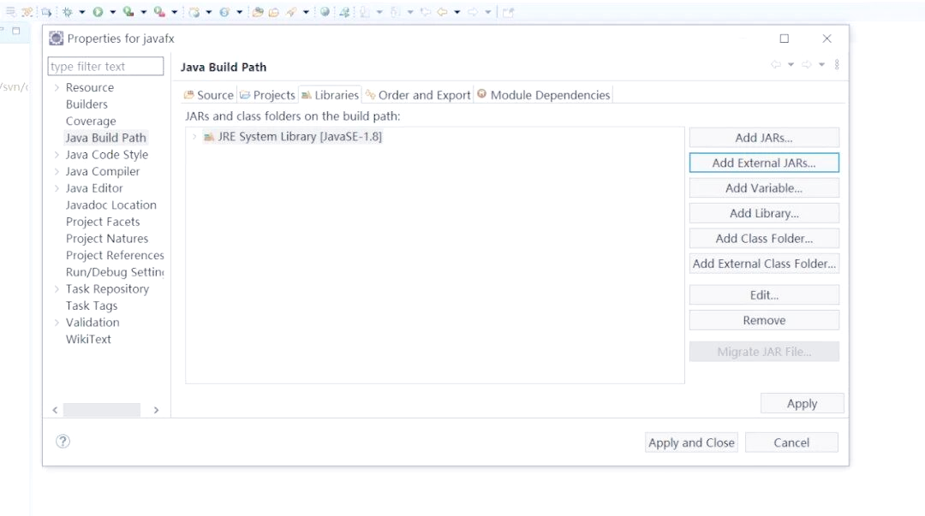925x516 pixels.
Task: Click the left scroll arrow under the tree
Action: click(x=55, y=410)
